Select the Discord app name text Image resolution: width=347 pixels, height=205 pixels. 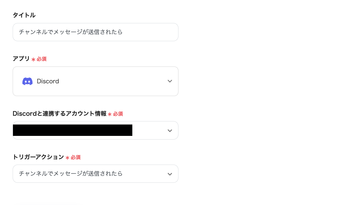point(48,81)
